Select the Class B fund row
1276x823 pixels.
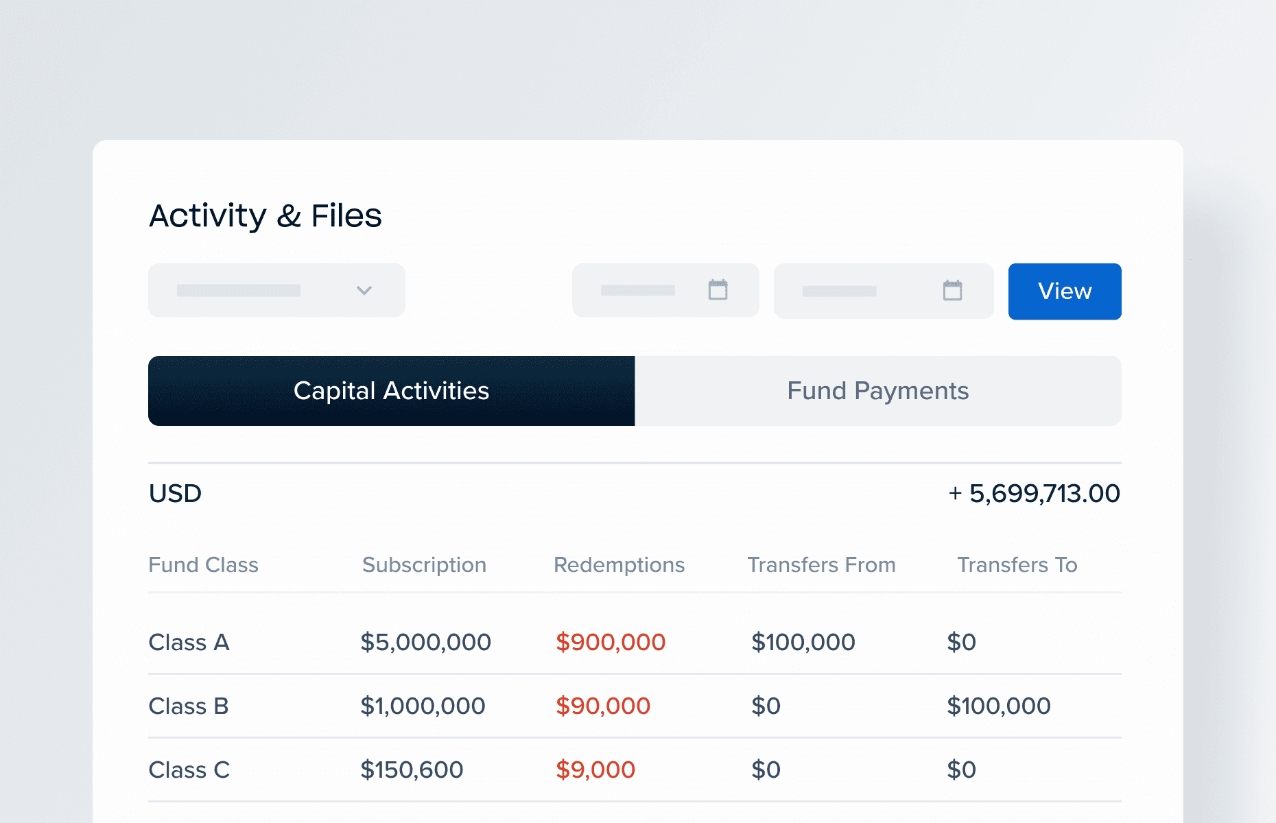point(189,706)
